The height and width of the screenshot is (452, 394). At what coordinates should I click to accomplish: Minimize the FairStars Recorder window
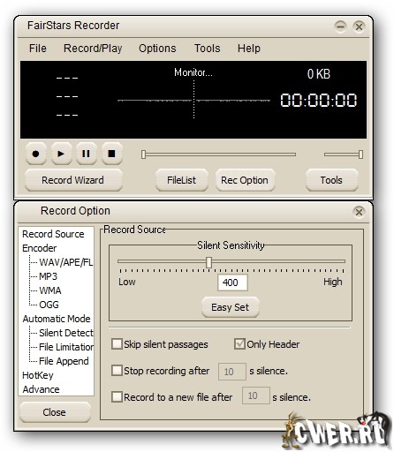click(340, 26)
